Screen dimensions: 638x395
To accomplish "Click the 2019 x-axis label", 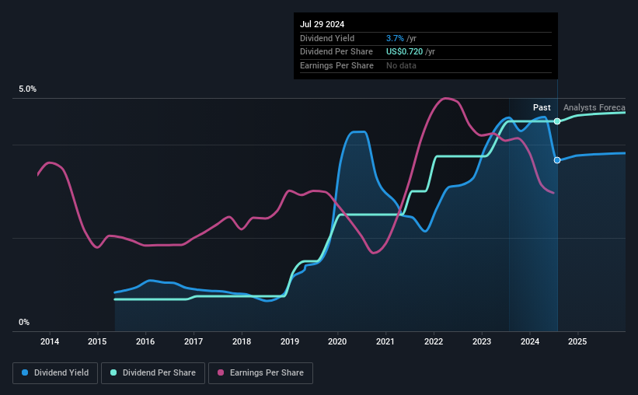I will pyautogui.click(x=290, y=341).
